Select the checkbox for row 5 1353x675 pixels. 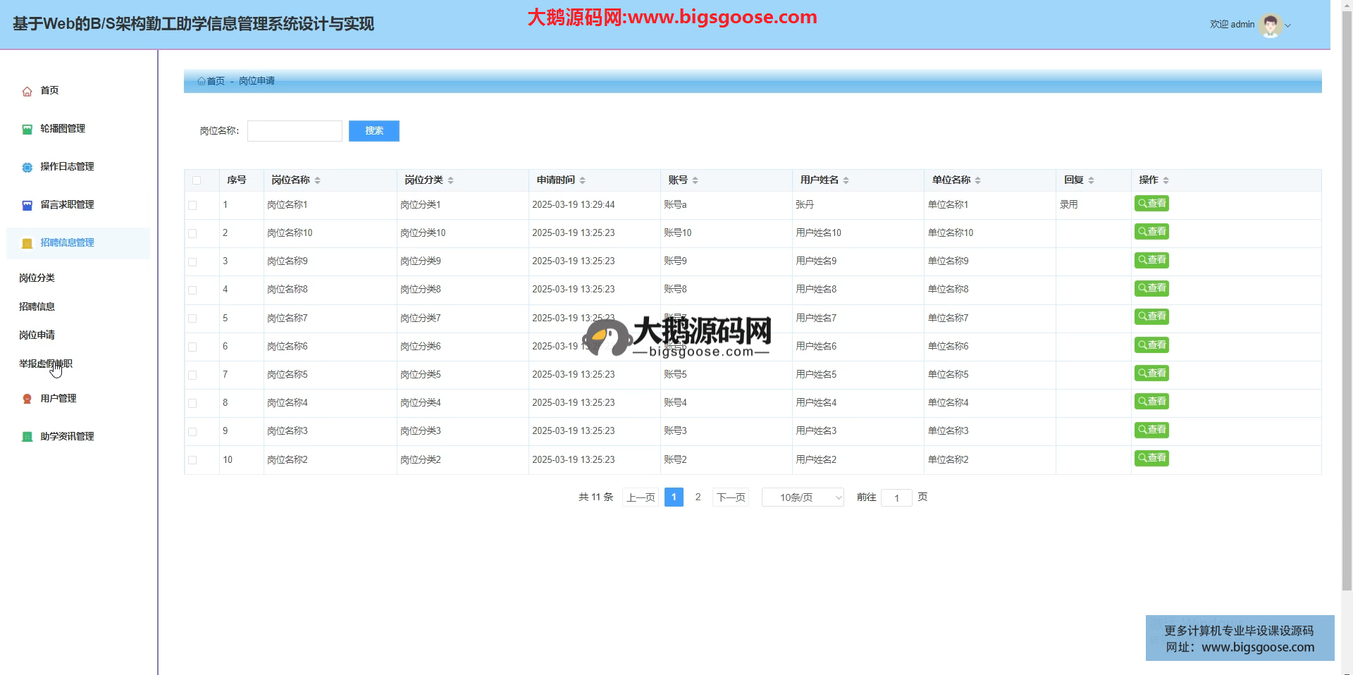pyautogui.click(x=192, y=318)
